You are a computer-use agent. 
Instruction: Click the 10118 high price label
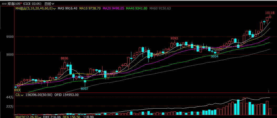[x=270, y=13]
